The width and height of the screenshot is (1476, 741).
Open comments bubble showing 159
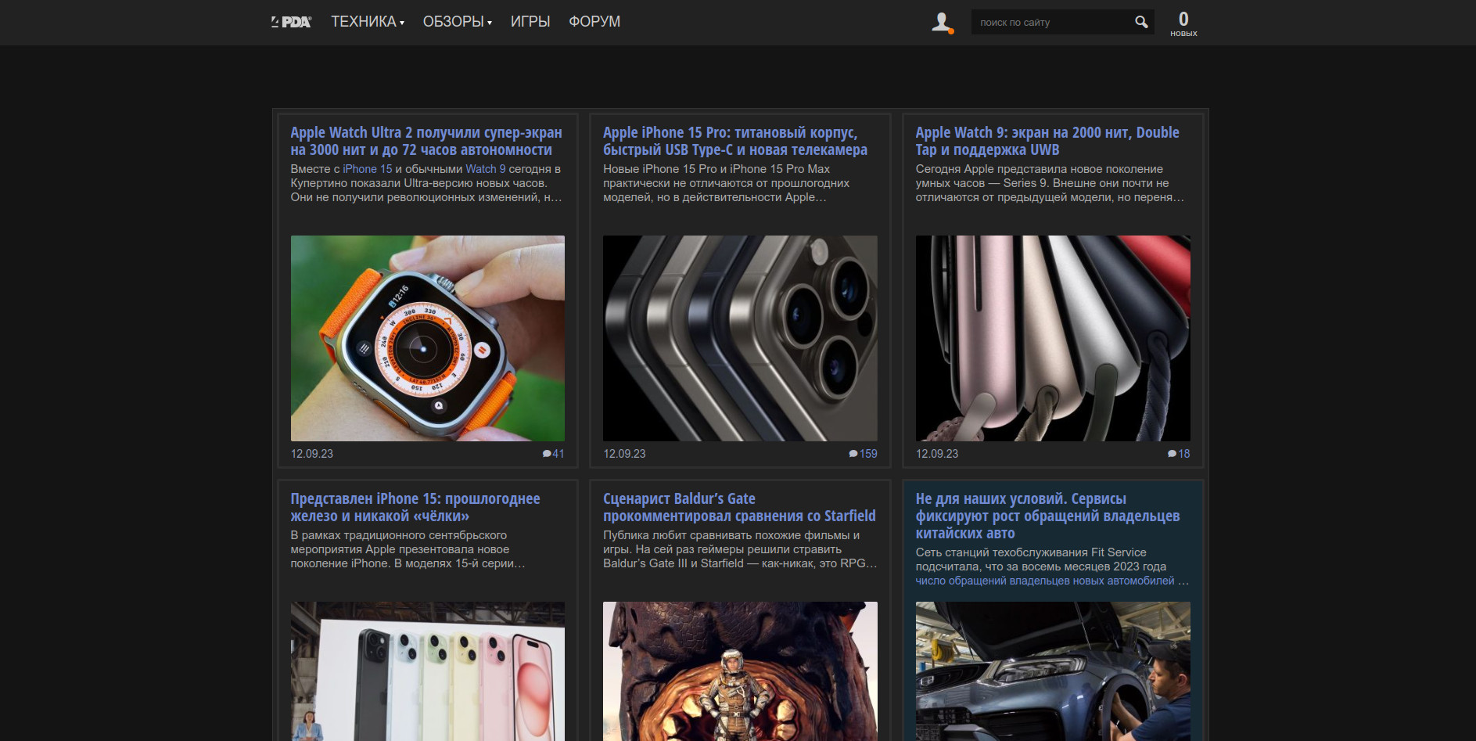pyautogui.click(x=863, y=454)
